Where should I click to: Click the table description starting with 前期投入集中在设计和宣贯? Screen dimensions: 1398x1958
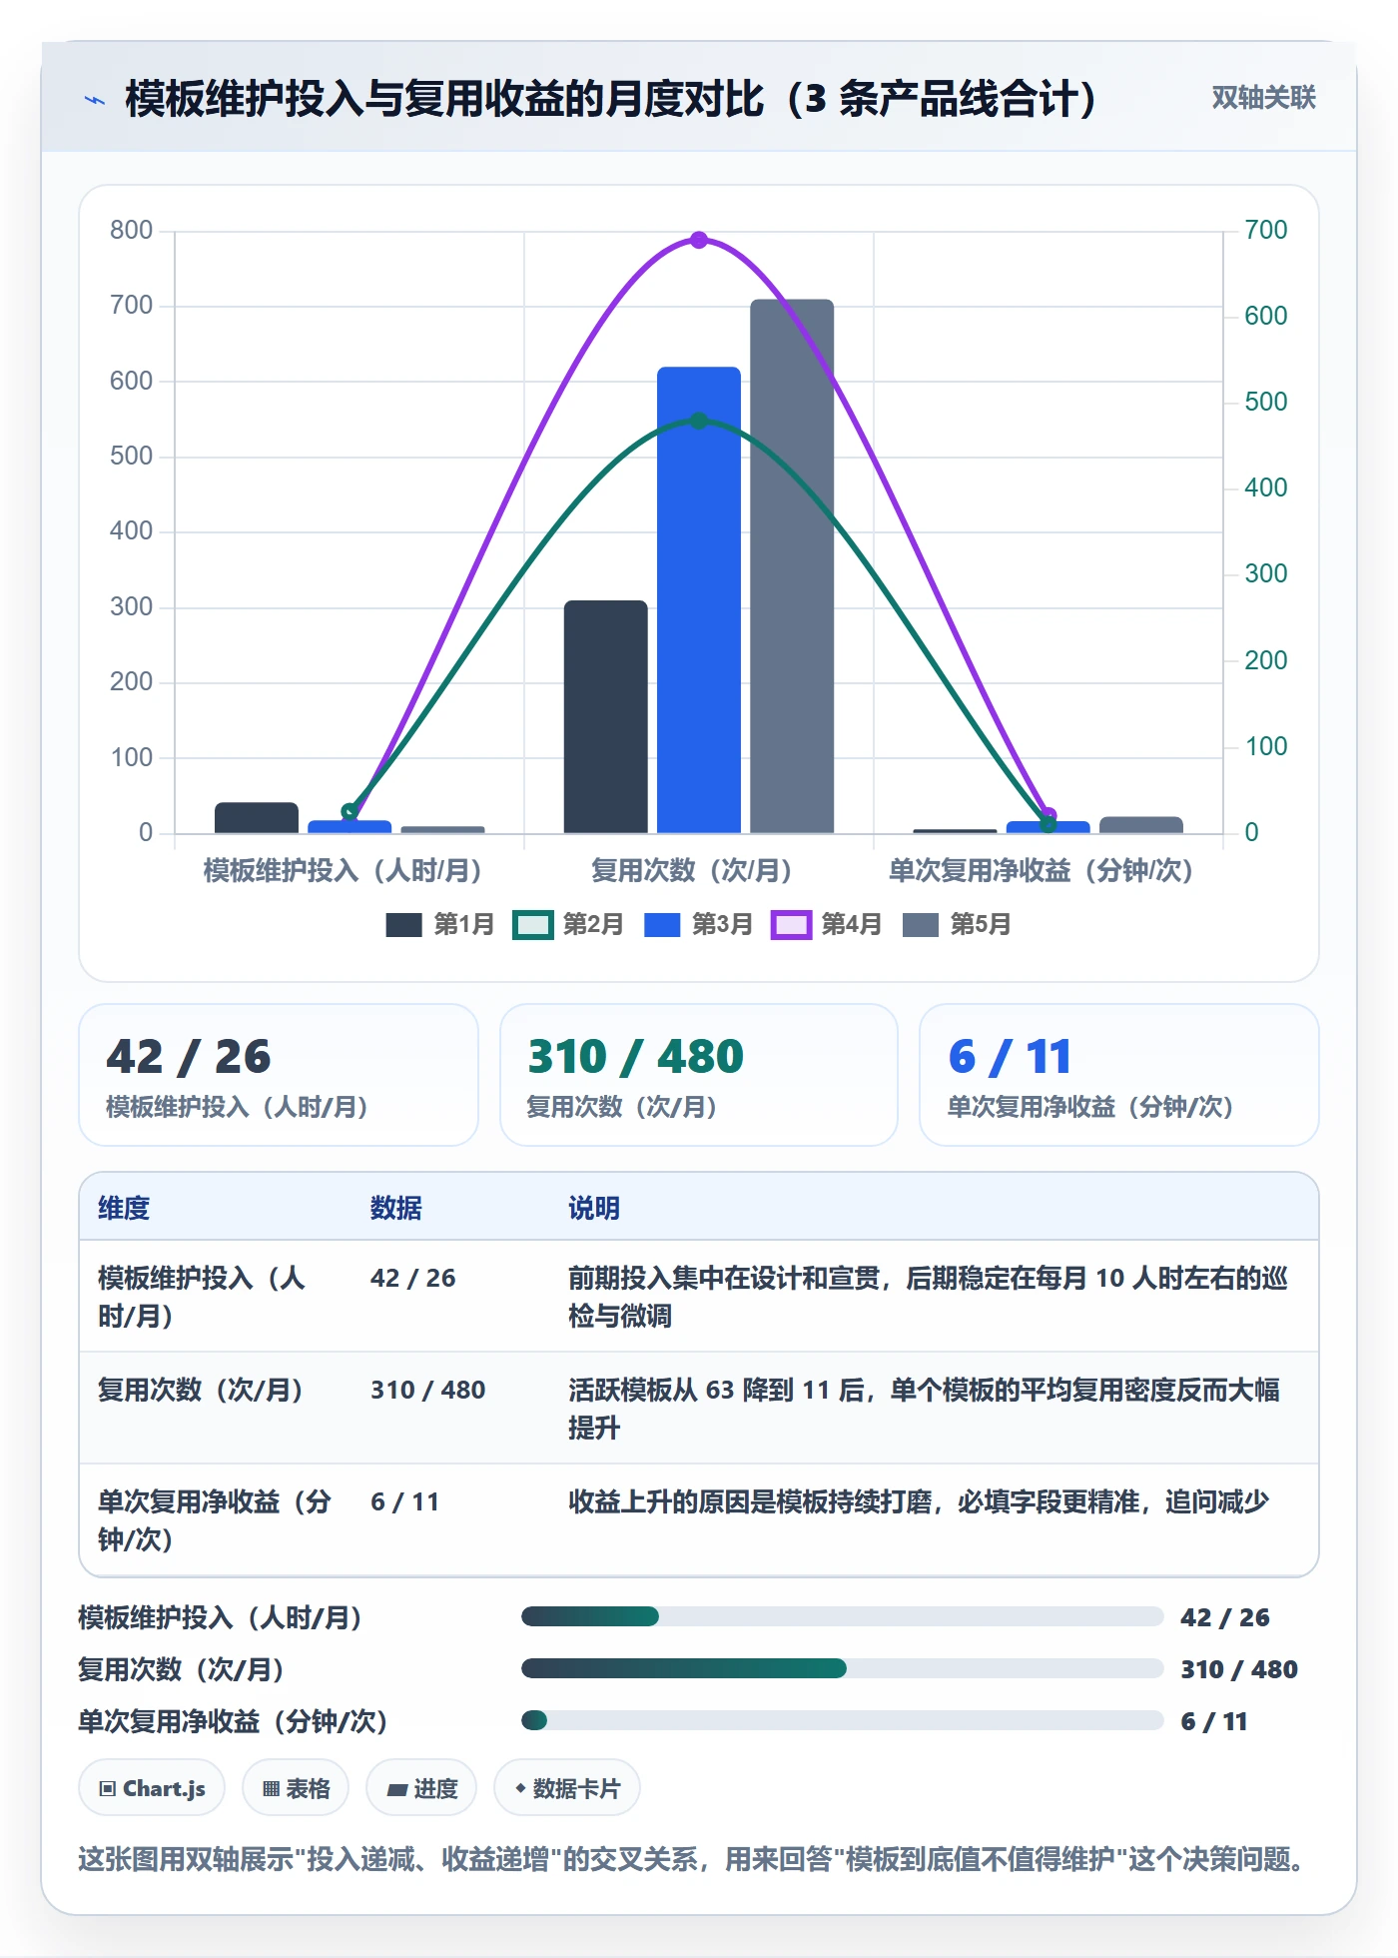pos(929,1297)
